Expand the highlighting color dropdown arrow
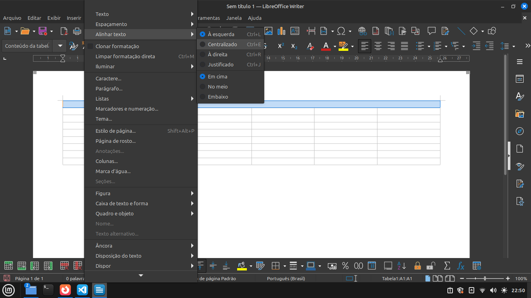531x298 pixels. pyautogui.click(x=352, y=46)
